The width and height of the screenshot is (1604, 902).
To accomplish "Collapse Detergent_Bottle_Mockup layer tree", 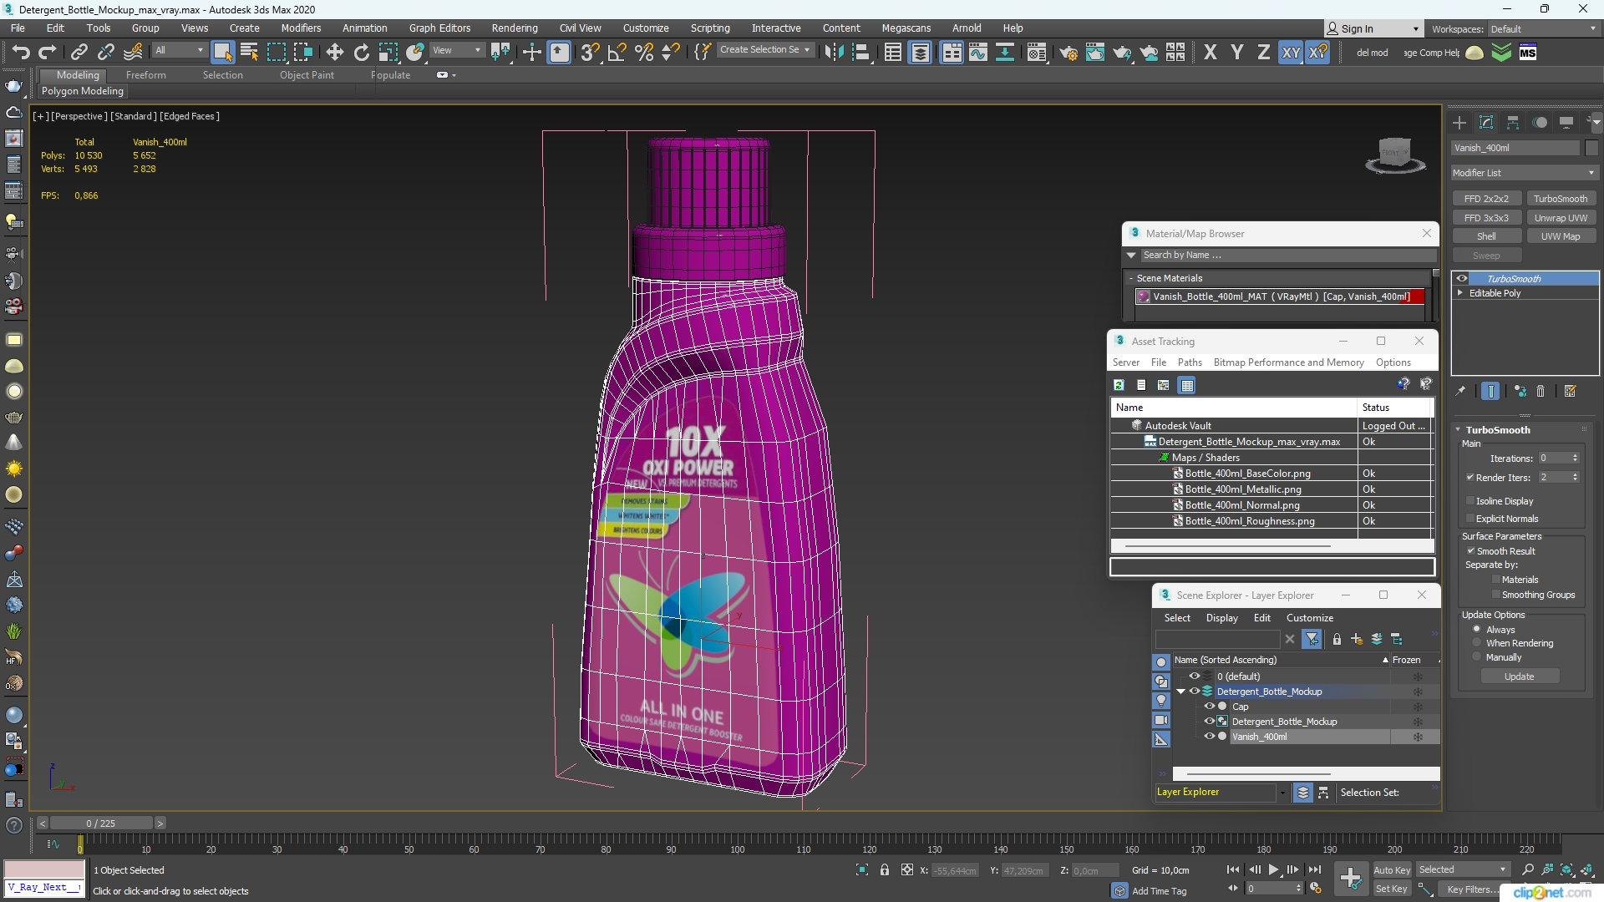I will 1181,692.
